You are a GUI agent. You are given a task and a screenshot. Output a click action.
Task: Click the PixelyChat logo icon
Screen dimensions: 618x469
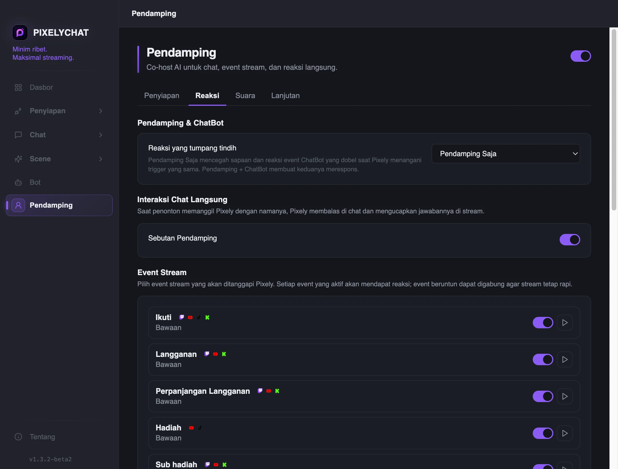pos(20,33)
